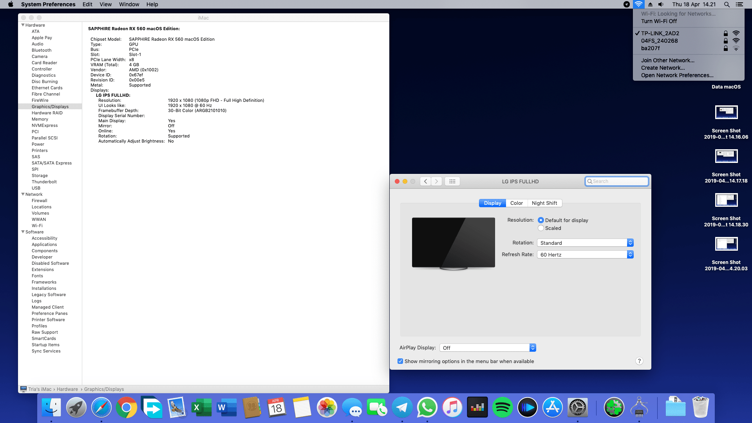Select the Scaled resolution option
752x423 pixels.
[541, 228]
